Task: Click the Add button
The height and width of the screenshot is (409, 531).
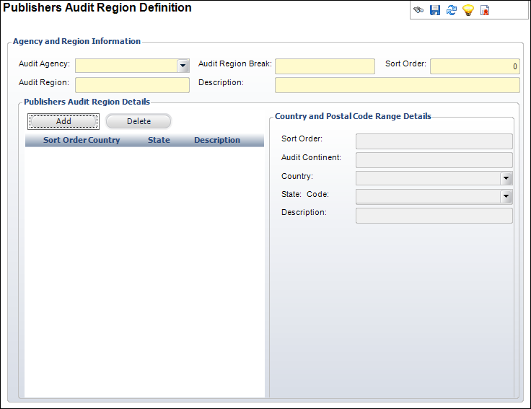Action: [x=63, y=121]
